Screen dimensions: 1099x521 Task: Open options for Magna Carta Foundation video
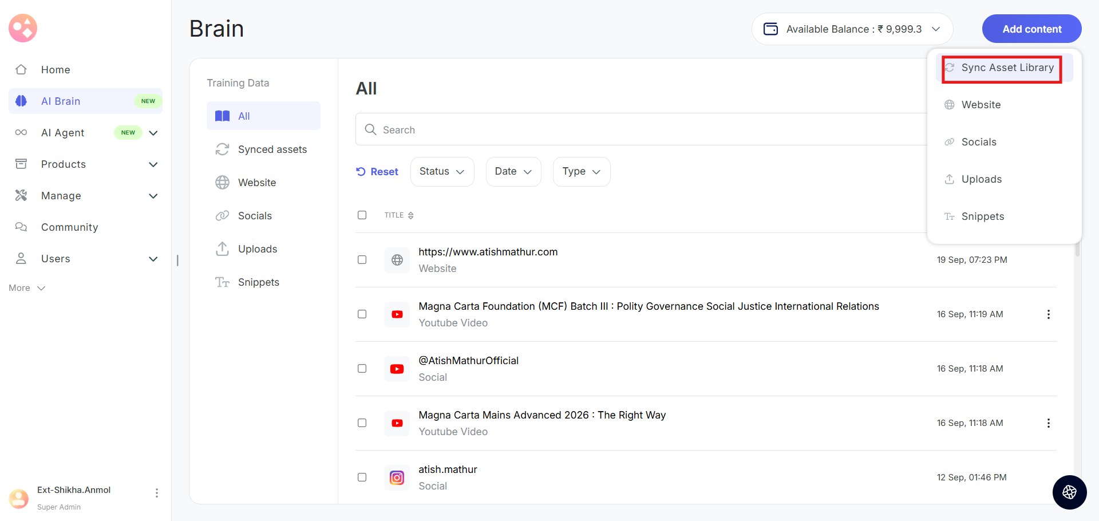tap(1048, 314)
